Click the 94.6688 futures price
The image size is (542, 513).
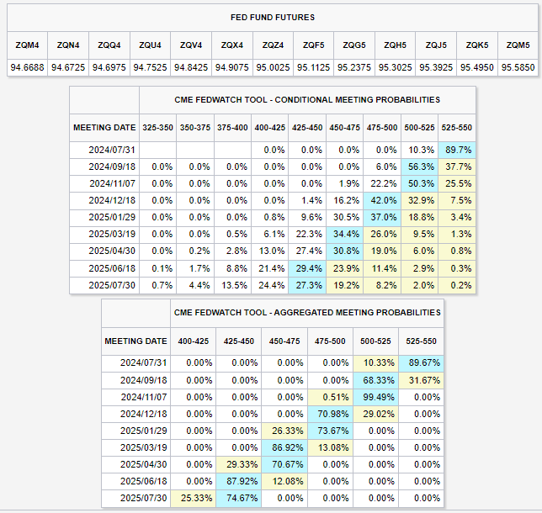click(27, 67)
